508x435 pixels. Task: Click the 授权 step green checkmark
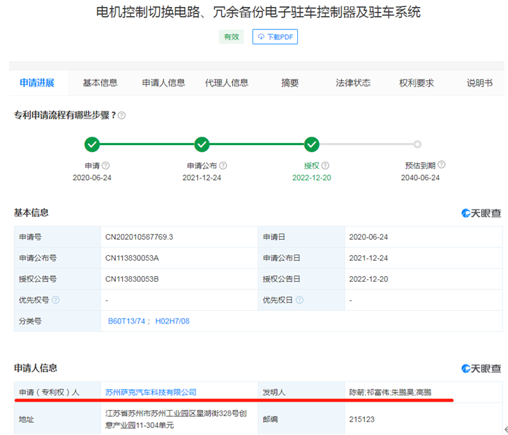[x=311, y=144]
